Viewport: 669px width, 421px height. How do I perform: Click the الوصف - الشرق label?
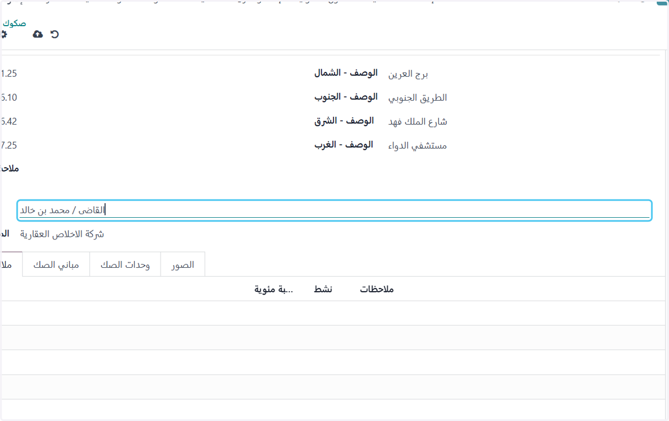pos(344,121)
